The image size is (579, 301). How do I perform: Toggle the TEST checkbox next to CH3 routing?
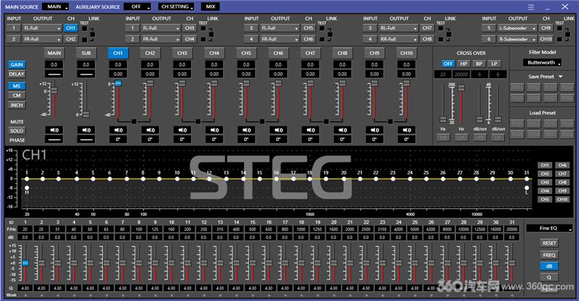tap(203, 28)
